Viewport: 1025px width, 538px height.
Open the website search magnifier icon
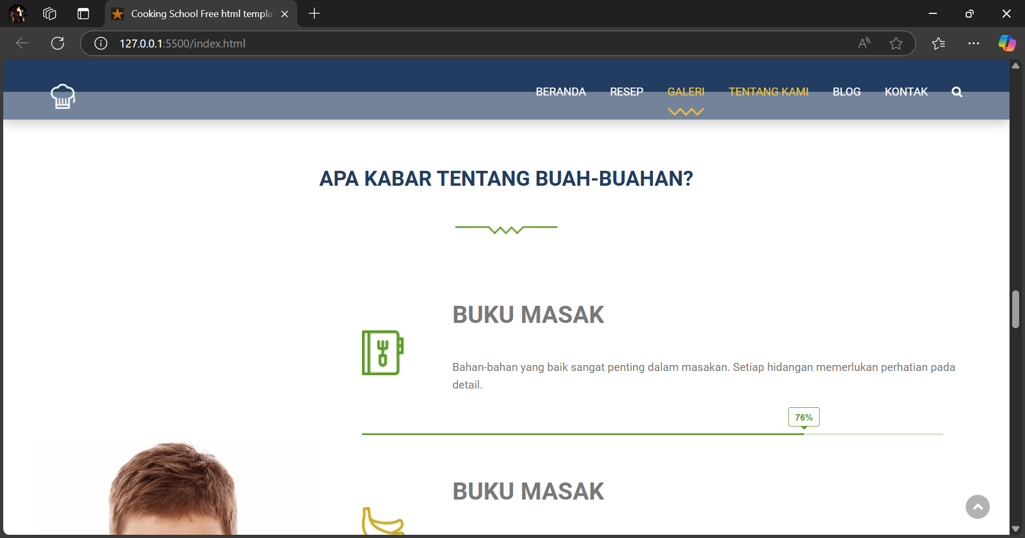point(957,92)
